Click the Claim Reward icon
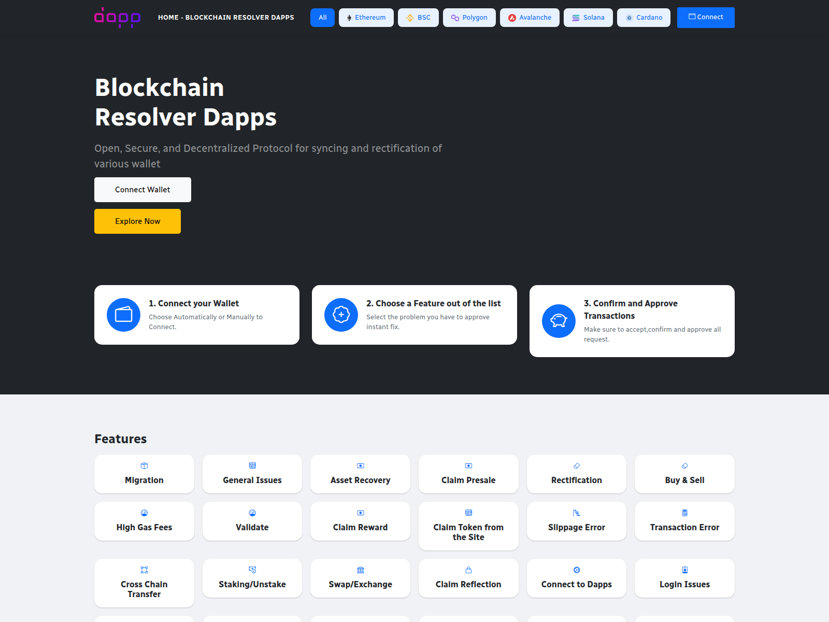 (361, 513)
